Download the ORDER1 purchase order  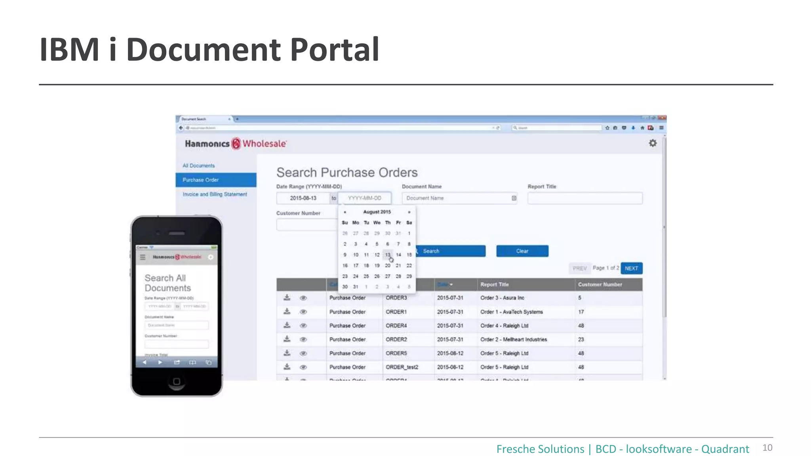coord(287,312)
